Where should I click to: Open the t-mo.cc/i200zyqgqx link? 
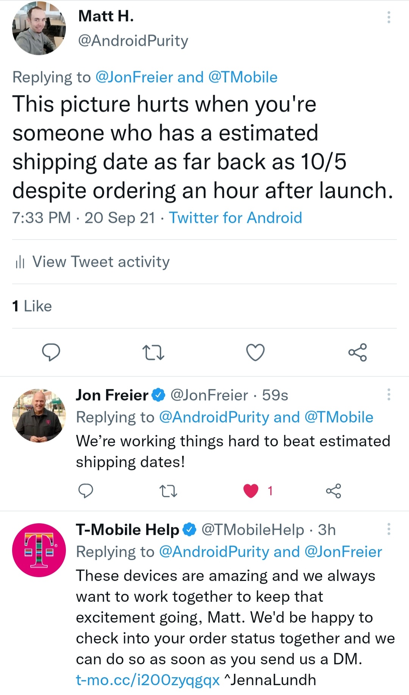click(x=148, y=680)
